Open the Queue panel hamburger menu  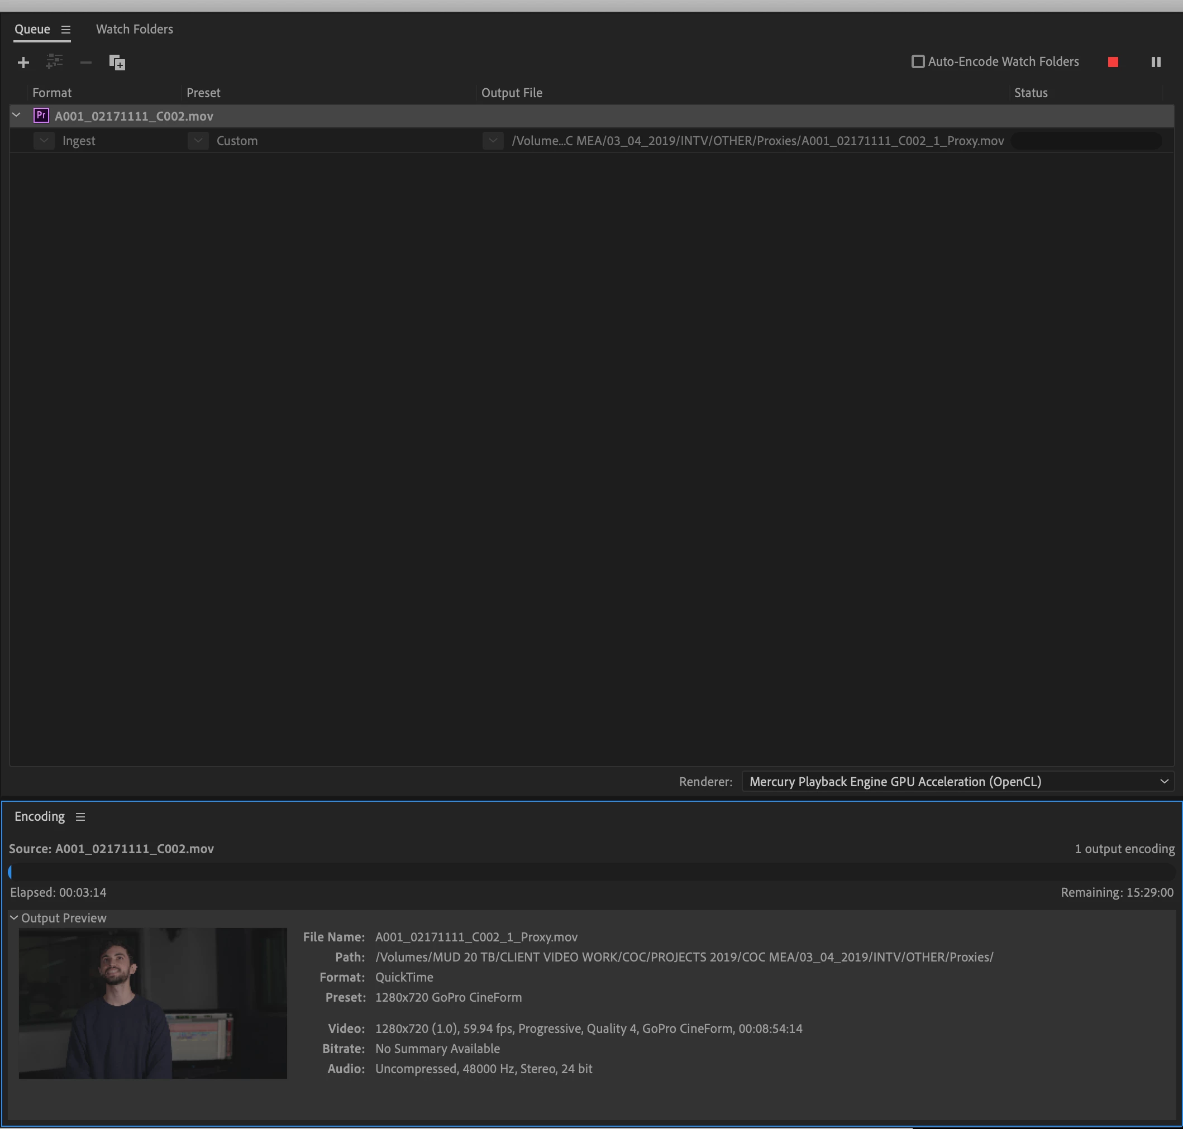point(65,30)
